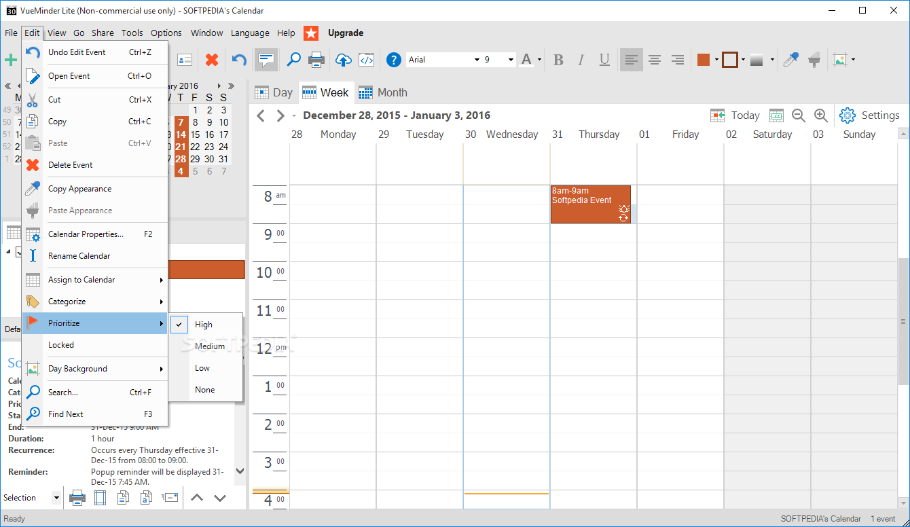Click the brown border color swatch
Viewport: 910px width, 527px height.
[730, 60]
